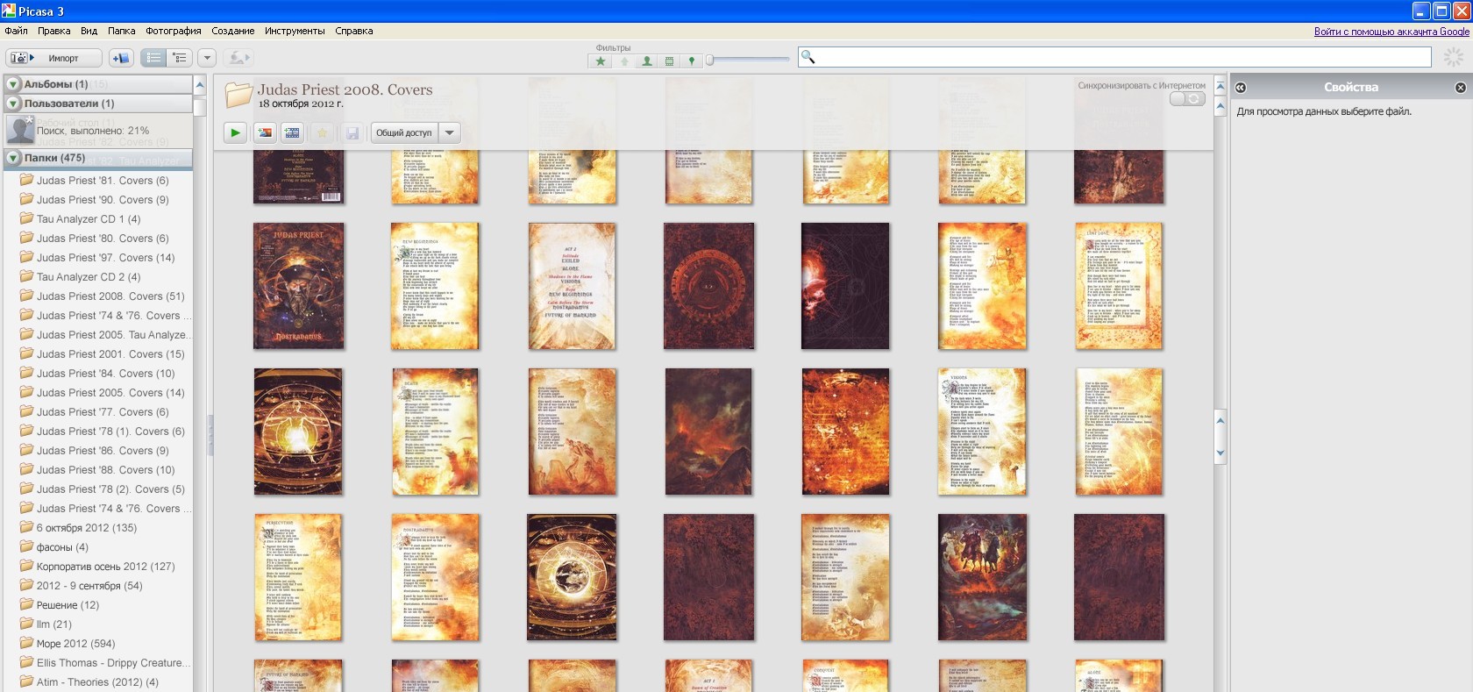Toggle Синхронизировать с Интернетом switch

coord(1187,99)
